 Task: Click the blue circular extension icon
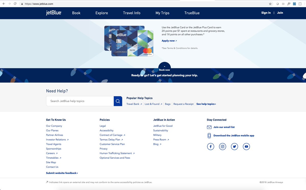[x=295, y=4]
